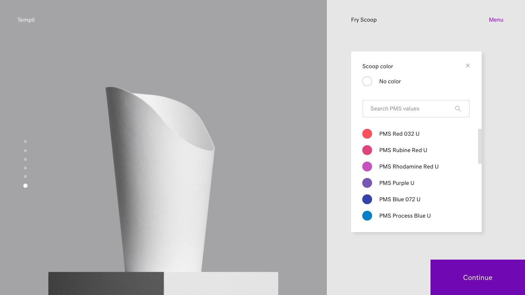Select PMS Process Blue U color circle
The height and width of the screenshot is (295, 525).
tap(367, 216)
